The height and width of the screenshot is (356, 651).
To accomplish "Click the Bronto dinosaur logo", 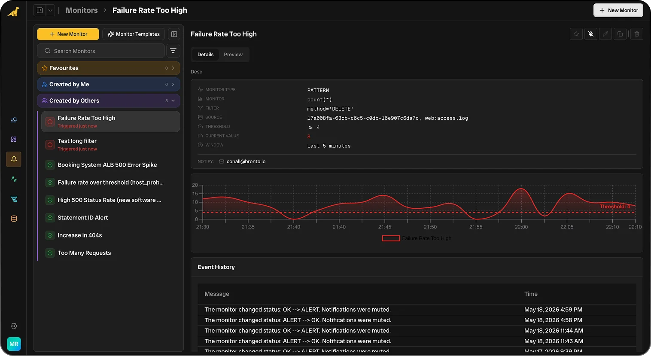I will pyautogui.click(x=13, y=12).
